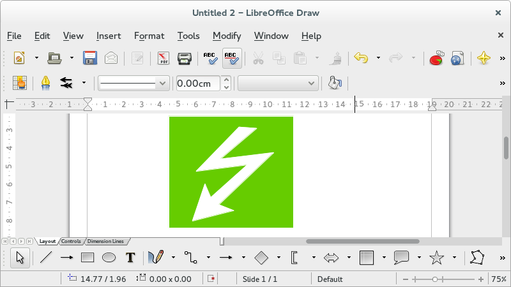Export directly as PDF

pyautogui.click(x=164, y=58)
